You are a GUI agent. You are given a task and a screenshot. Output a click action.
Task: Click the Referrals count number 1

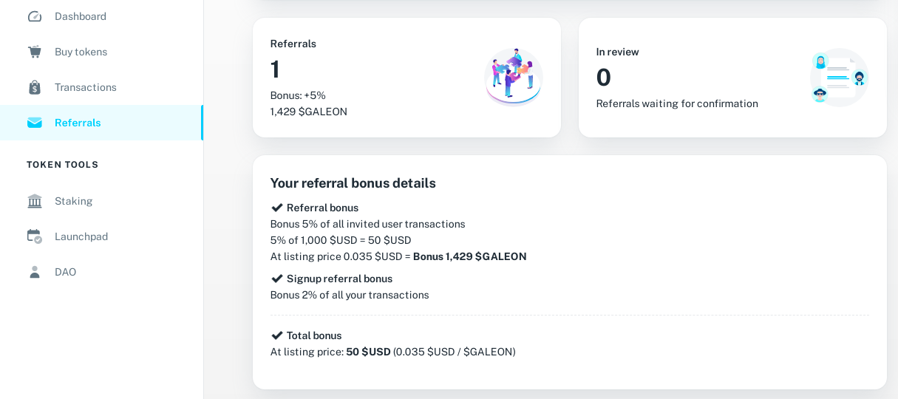[275, 69]
